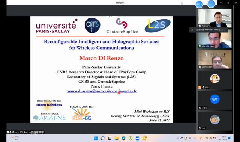240x142 pixels.
Task: Open the Windows Start menu
Action: point(96,138)
